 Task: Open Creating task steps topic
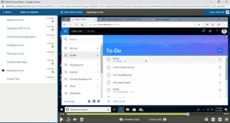coord(17,62)
